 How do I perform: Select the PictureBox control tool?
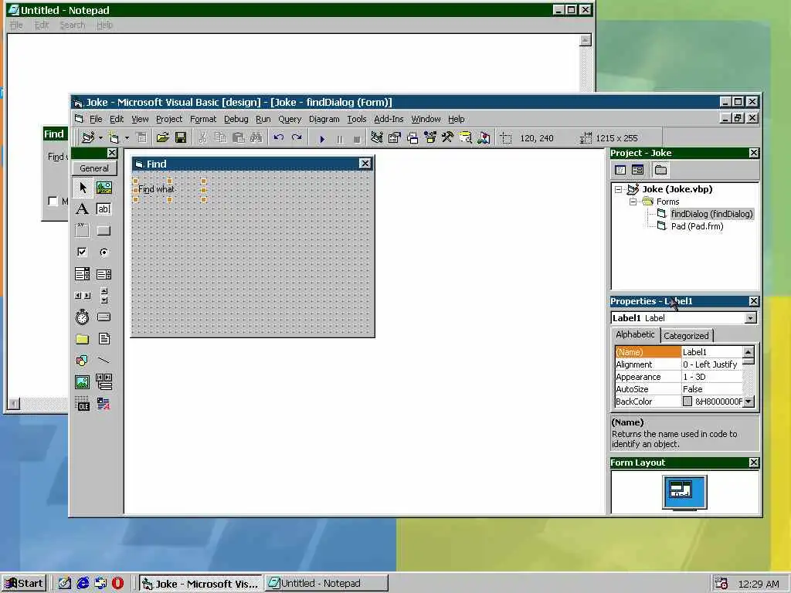(104, 188)
